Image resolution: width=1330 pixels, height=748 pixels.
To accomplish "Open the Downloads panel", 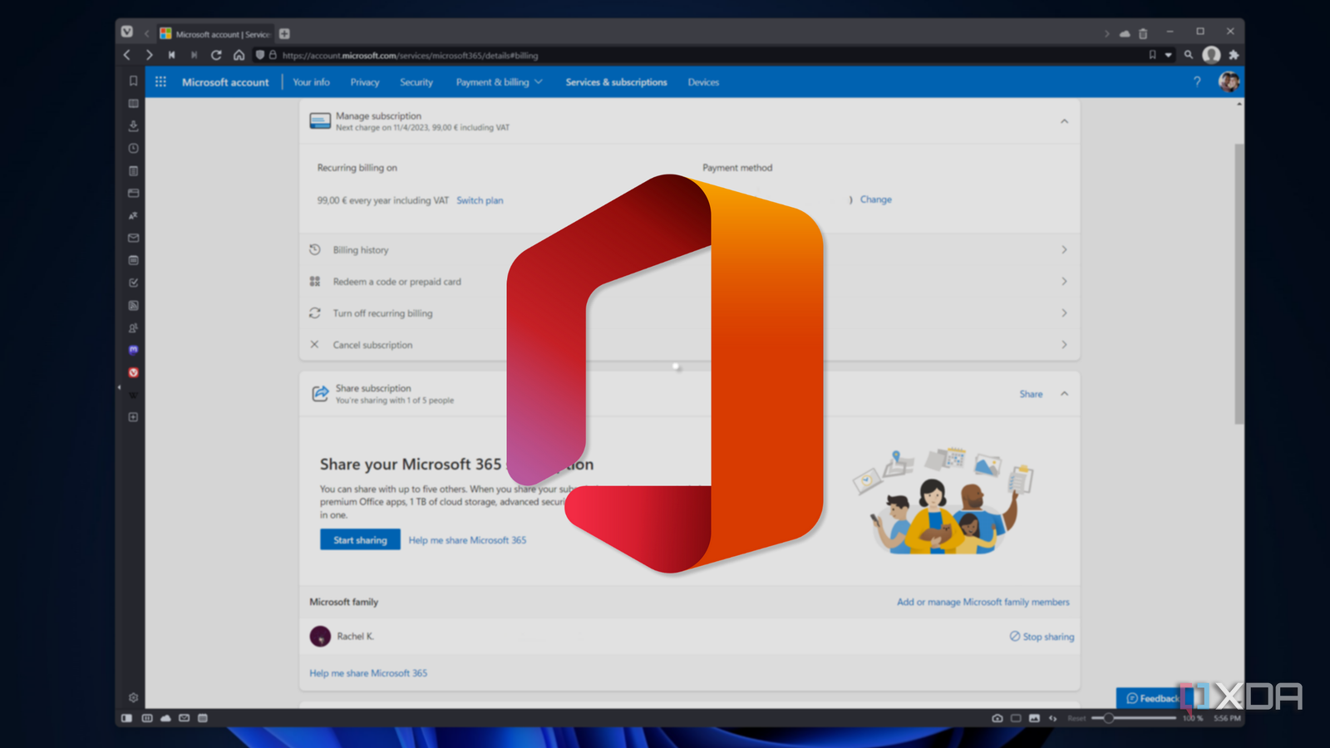I will [x=132, y=125].
